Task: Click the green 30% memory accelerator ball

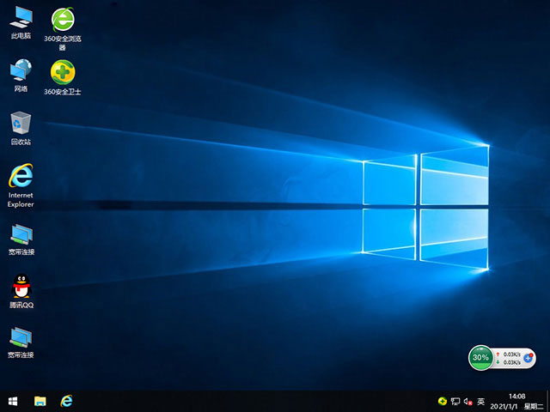Action: tap(480, 358)
